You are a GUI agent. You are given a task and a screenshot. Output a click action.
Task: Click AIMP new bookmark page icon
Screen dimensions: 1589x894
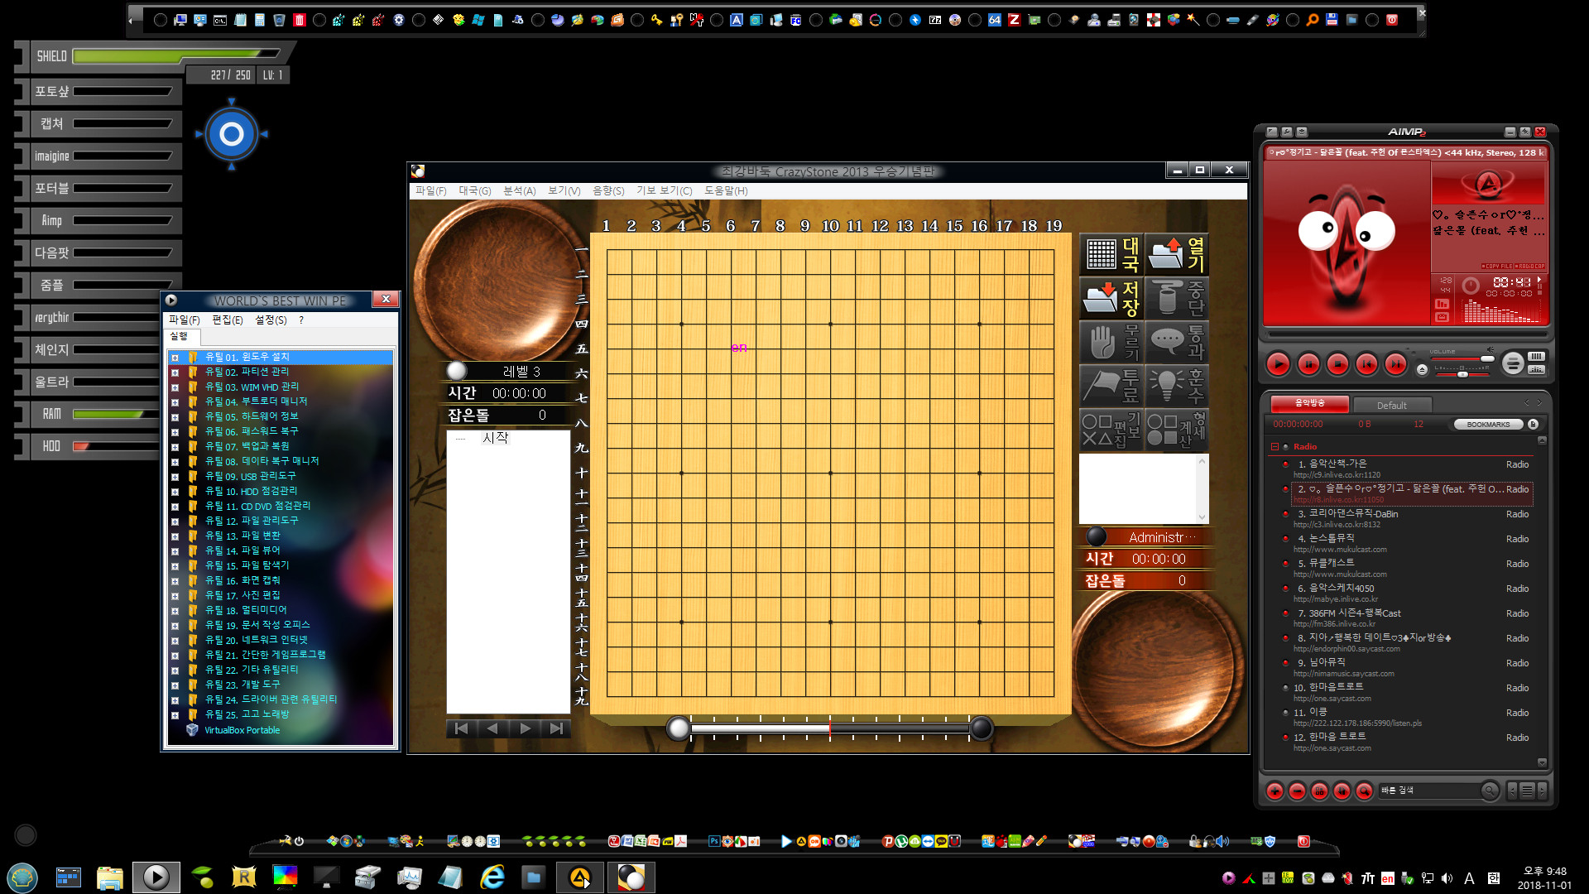1533,424
